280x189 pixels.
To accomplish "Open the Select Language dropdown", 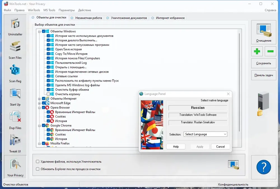I will coord(205,134).
